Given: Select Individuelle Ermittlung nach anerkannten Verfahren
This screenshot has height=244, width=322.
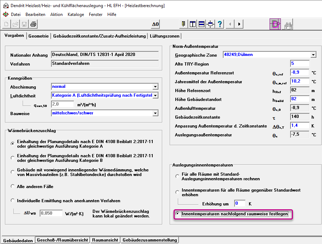Looking at the screenshot, I should [13, 200].
